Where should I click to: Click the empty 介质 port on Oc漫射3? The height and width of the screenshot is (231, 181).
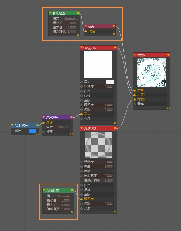coord(81,119)
